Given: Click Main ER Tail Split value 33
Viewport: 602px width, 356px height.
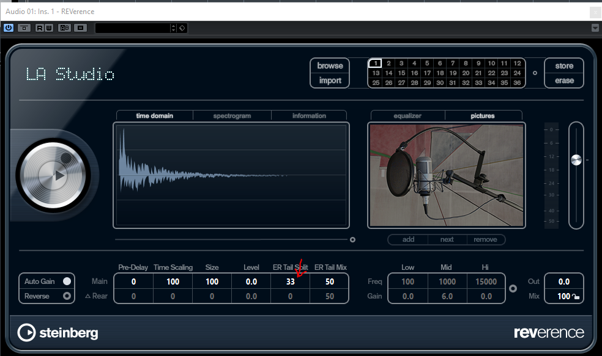Looking at the screenshot, I should (x=290, y=282).
